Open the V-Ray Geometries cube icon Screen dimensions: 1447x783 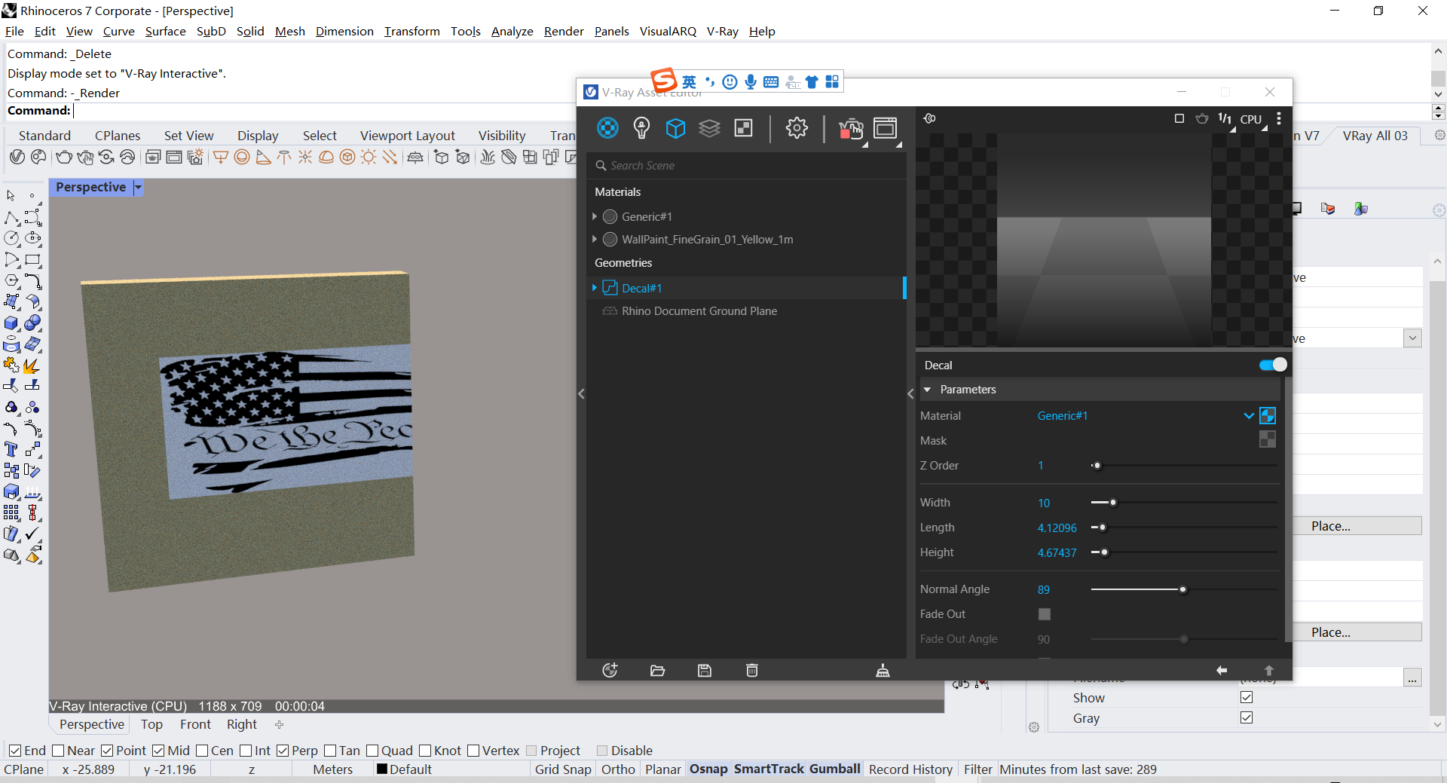point(675,128)
